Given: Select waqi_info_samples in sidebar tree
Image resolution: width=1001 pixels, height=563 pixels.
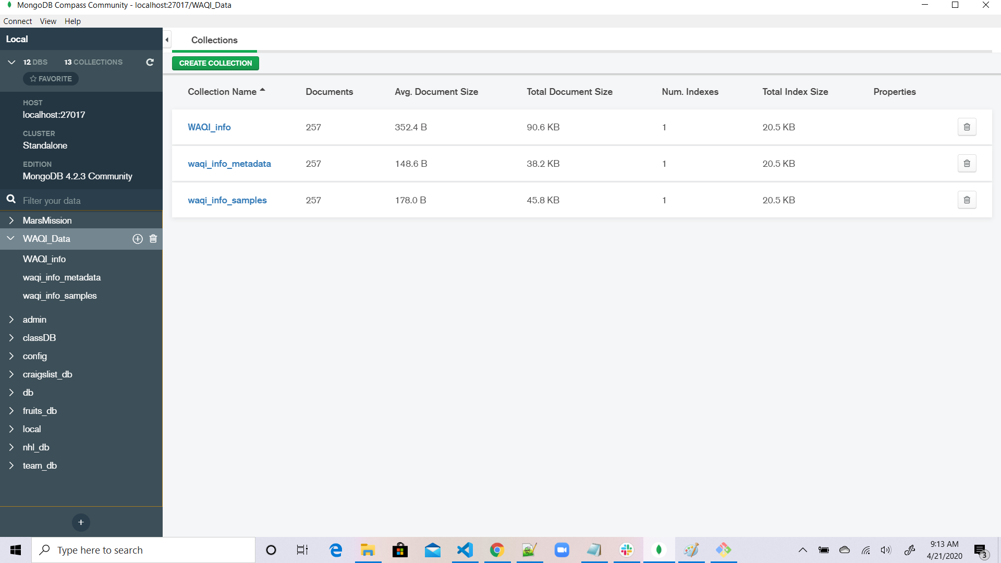Looking at the screenshot, I should coord(59,296).
